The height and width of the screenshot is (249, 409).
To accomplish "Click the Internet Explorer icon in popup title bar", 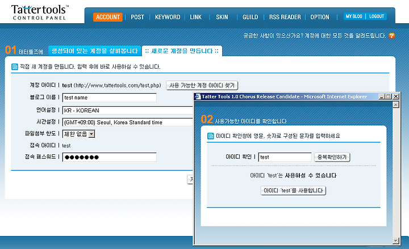I will (198, 96).
